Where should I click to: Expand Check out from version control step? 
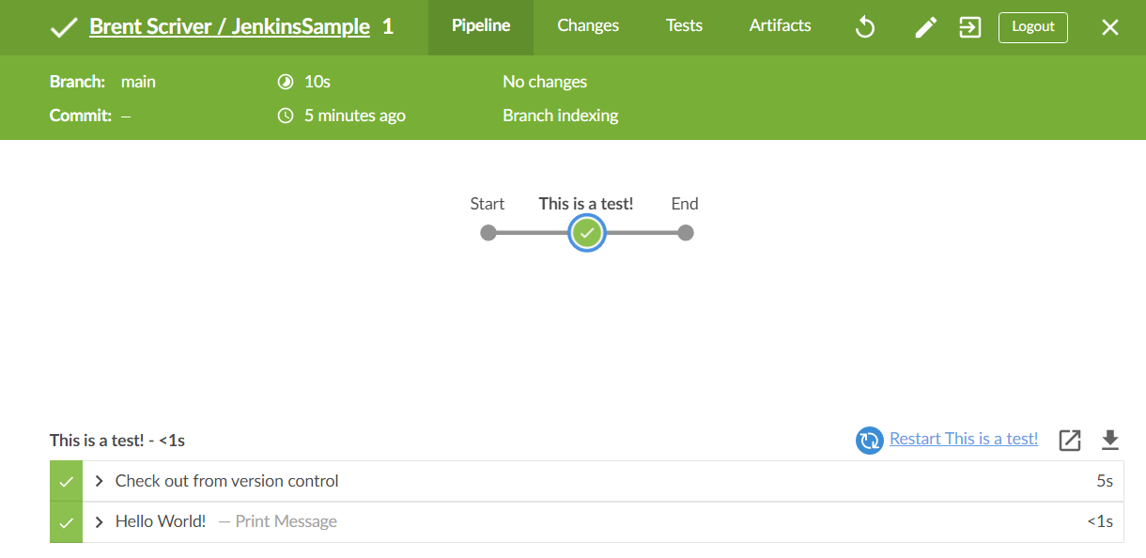(99, 481)
